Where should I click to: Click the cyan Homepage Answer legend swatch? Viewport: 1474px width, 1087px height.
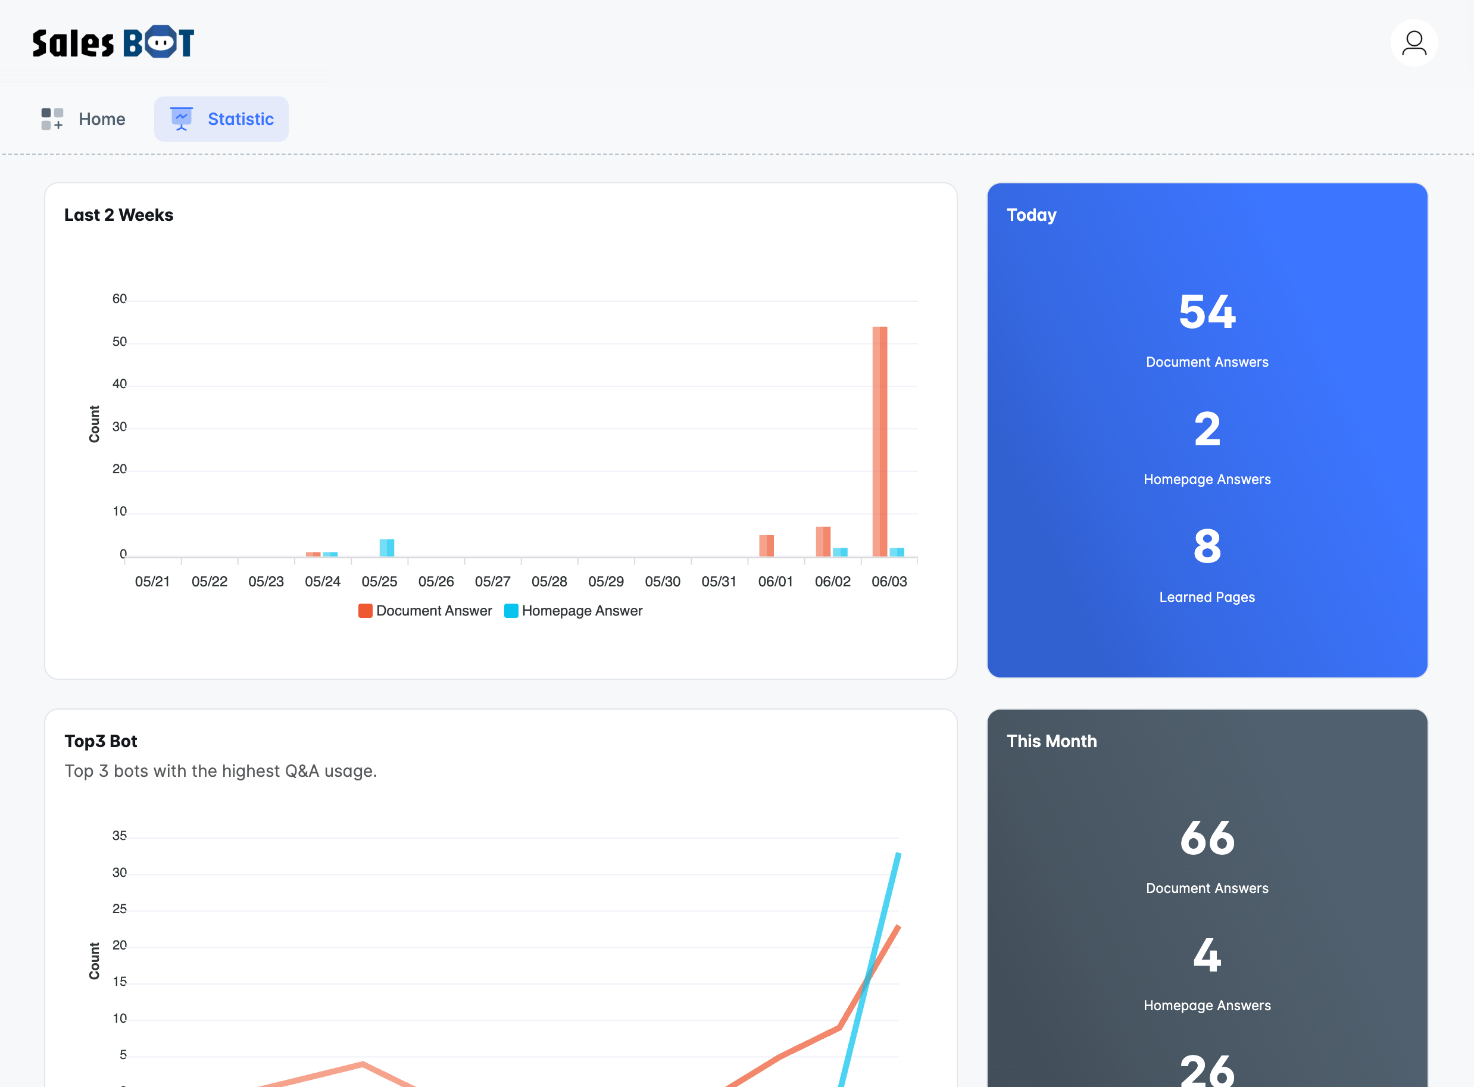511,611
